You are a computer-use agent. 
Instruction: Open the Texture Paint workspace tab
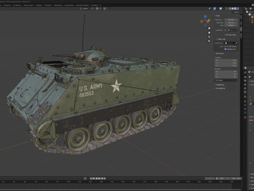click(x=29, y=5)
